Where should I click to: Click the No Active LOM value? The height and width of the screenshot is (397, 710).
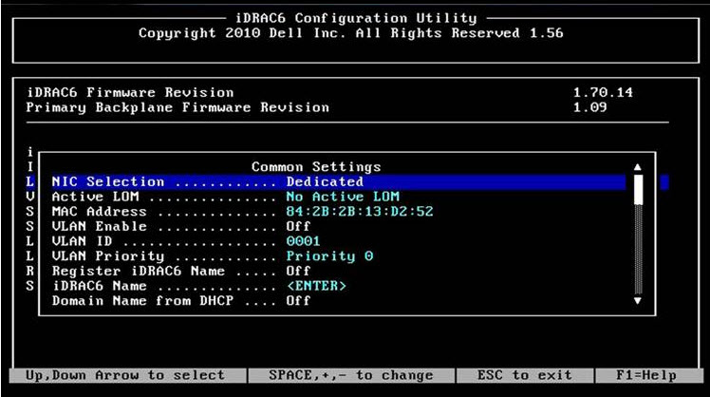coord(343,197)
